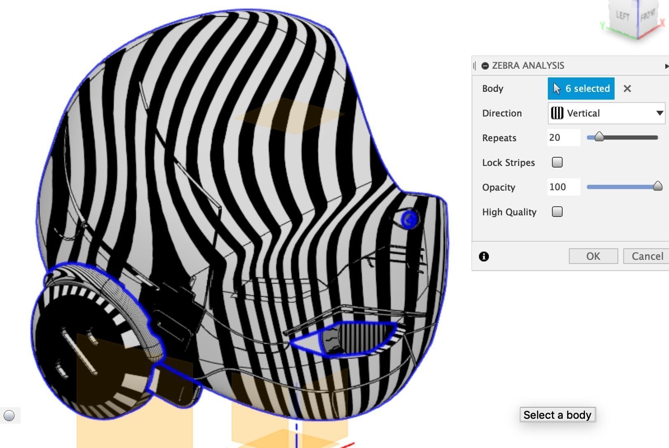Collapse the Zebra Analysis panel via minus icon
Screen dimensions: 669x448
[485, 66]
